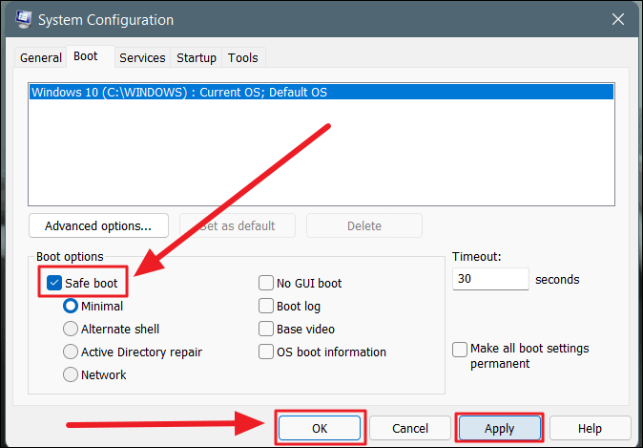Viewport: 643px width, 448px height.
Task: Choose the Minimal safe boot option
Action: pos(71,306)
